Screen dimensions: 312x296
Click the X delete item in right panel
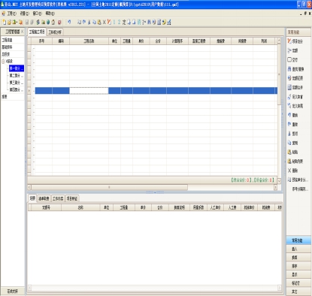292,171
